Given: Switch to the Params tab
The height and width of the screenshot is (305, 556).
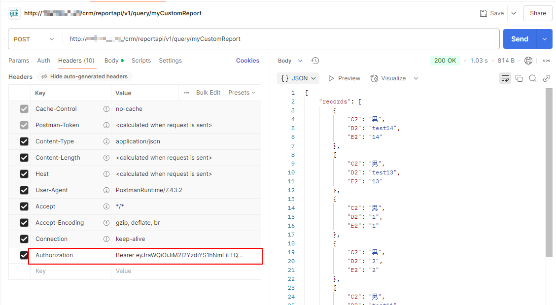Looking at the screenshot, I should pyautogui.click(x=19, y=61).
